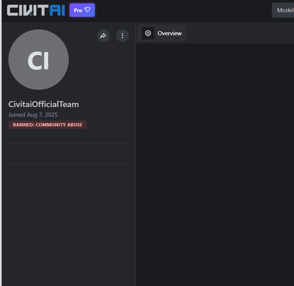This screenshot has height=286, width=294.
Task: Switch to the Overview tab
Action: click(161, 33)
